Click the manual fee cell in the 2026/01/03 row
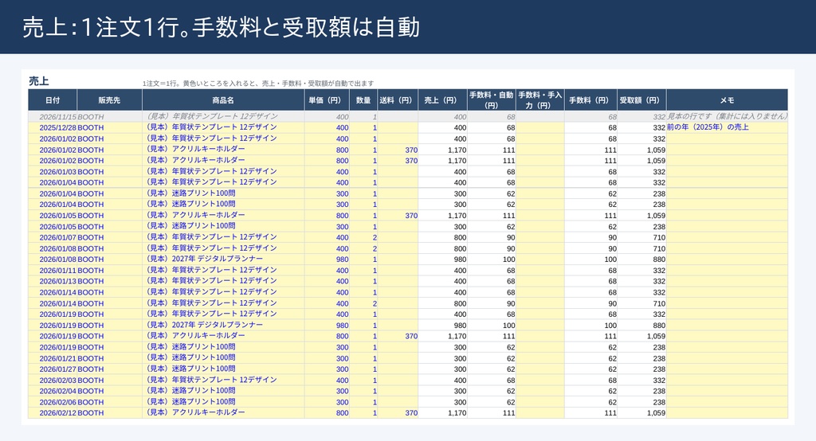The height and width of the screenshot is (441, 816). click(539, 172)
